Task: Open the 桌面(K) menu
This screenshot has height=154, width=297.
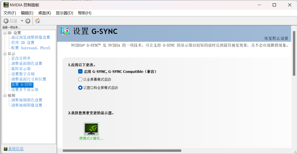Action: [x=45, y=13]
